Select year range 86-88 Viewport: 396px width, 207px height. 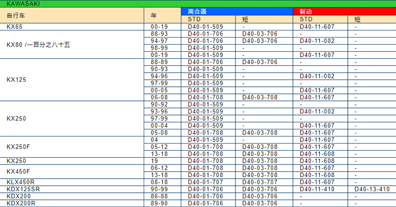coord(159,196)
